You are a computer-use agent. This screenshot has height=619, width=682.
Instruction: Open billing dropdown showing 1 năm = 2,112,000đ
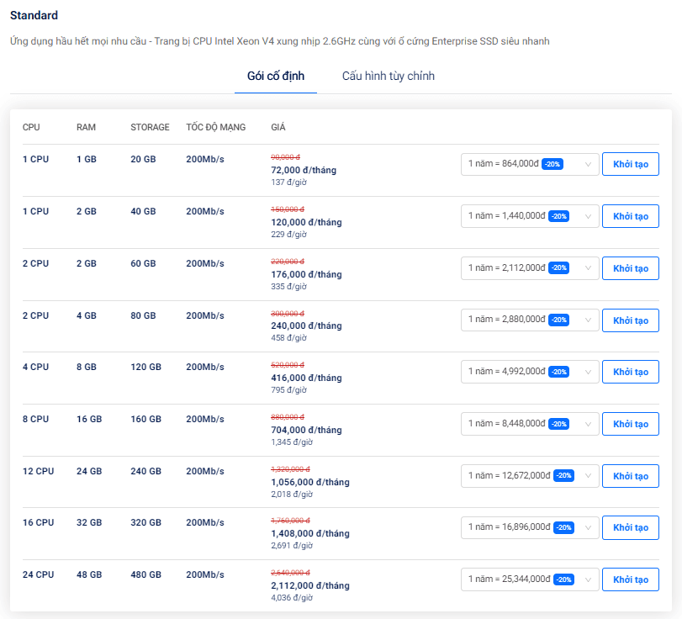point(530,268)
